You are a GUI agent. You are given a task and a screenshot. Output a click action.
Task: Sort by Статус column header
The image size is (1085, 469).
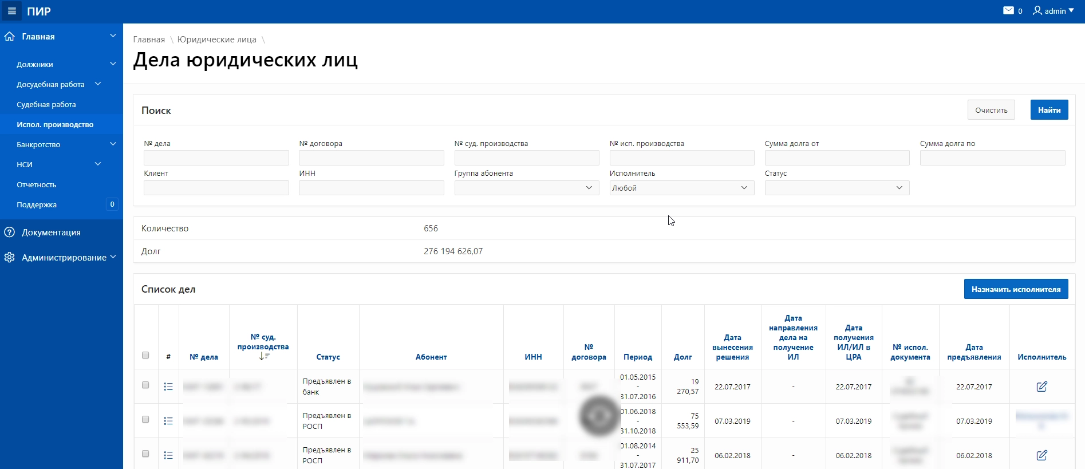[x=328, y=357]
